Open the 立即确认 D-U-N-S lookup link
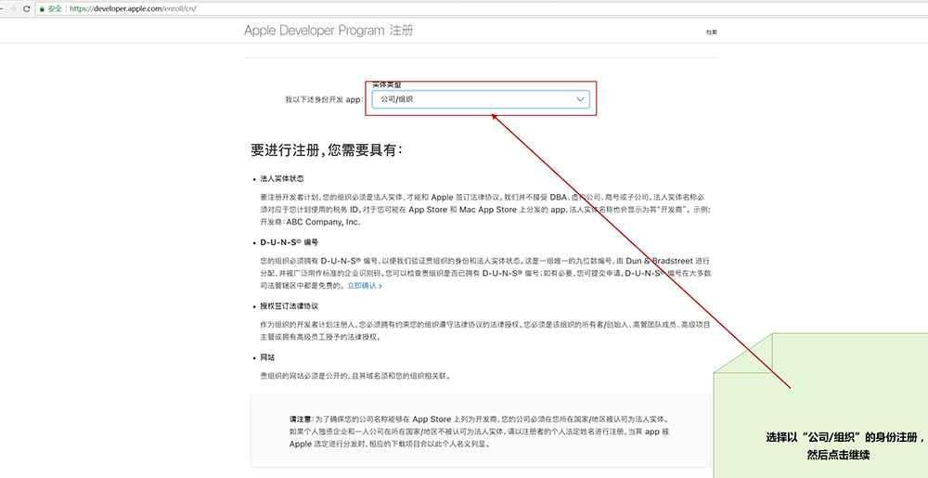The image size is (928, 478). pyautogui.click(x=364, y=286)
